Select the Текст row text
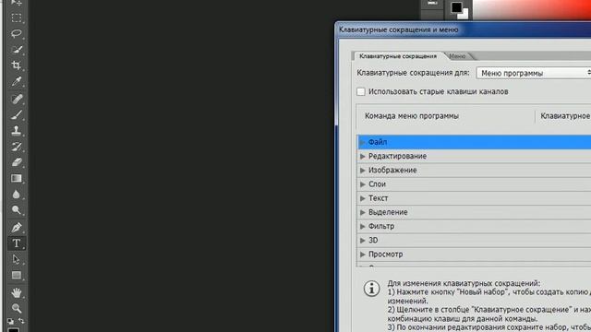 click(x=378, y=198)
